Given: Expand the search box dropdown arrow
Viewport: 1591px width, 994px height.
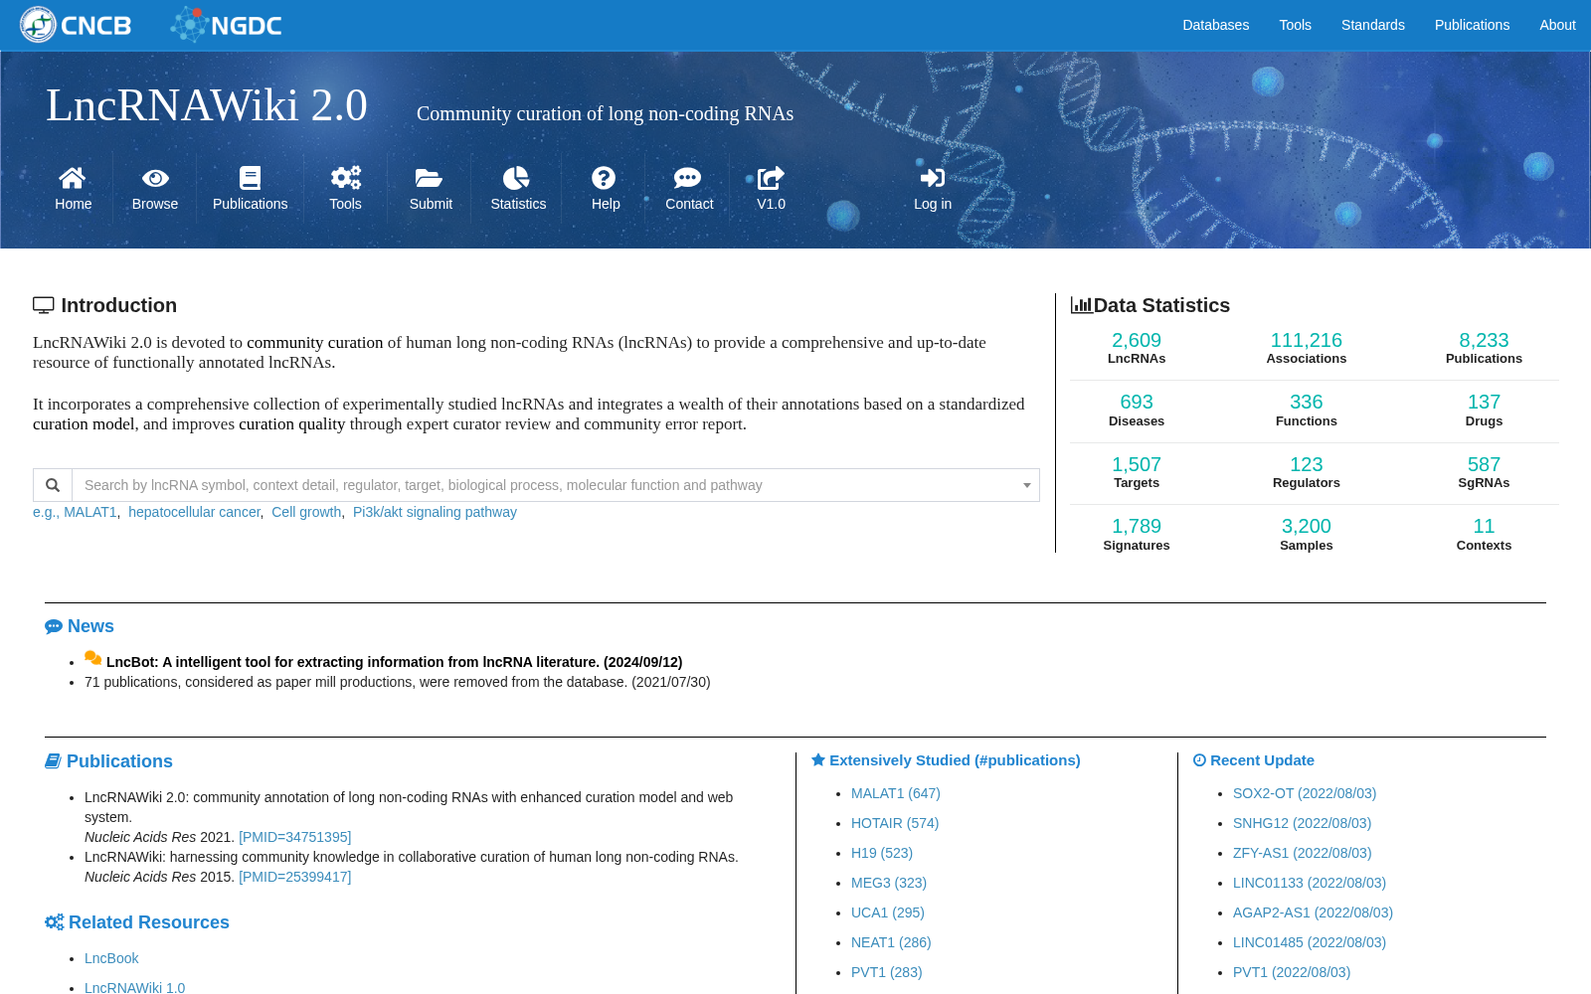Looking at the screenshot, I should [1027, 485].
